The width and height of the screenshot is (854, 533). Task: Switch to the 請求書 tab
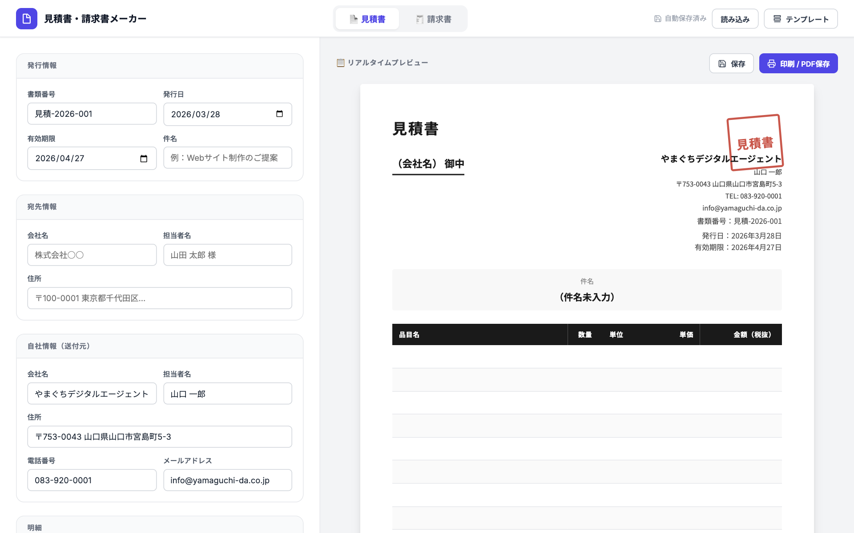[433, 19]
